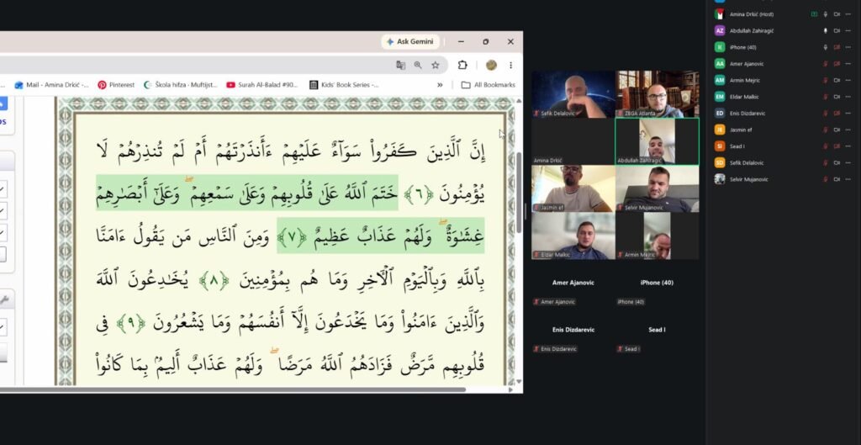Click Selvir Mujanovic's camera icon

(x=837, y=179)
